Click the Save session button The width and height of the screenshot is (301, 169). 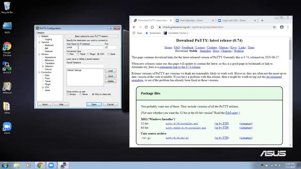[x=111, y=76]
